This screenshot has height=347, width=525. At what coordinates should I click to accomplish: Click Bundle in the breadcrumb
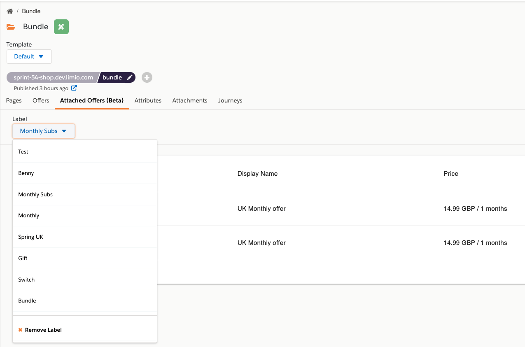coord(31,11)
